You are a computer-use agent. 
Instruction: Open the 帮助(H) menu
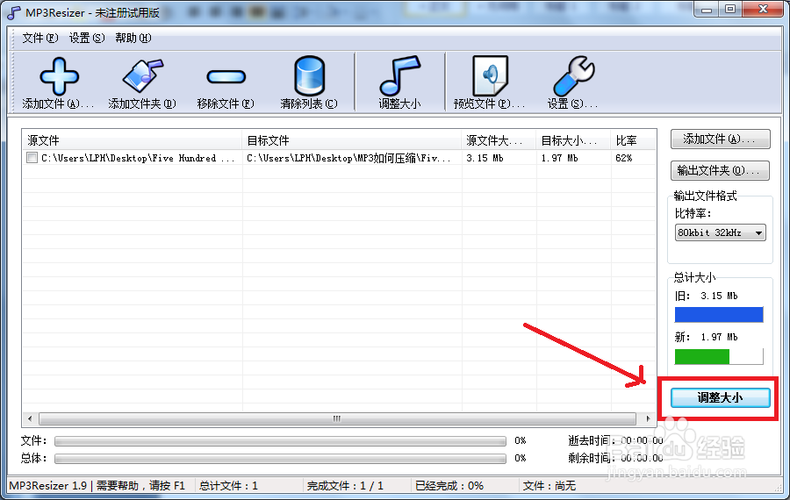133,38
